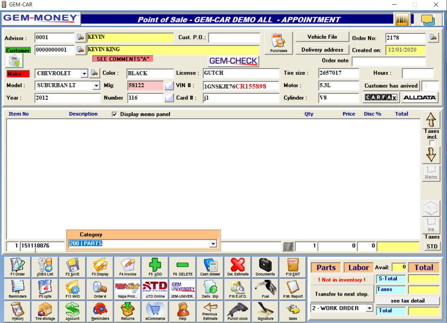Switch to the Total tab
The height and width of the screenshot is (323, 447).
(x=424, y=268)
